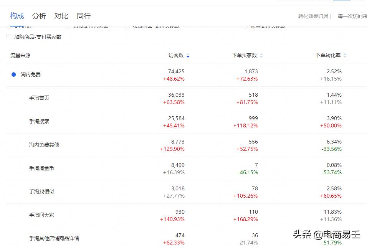Enable the 直接支付买家数 checkbox

pos(68,26)
